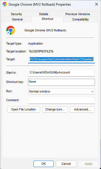
Task: Close the Properties dialog window
Action: (97, 4)
